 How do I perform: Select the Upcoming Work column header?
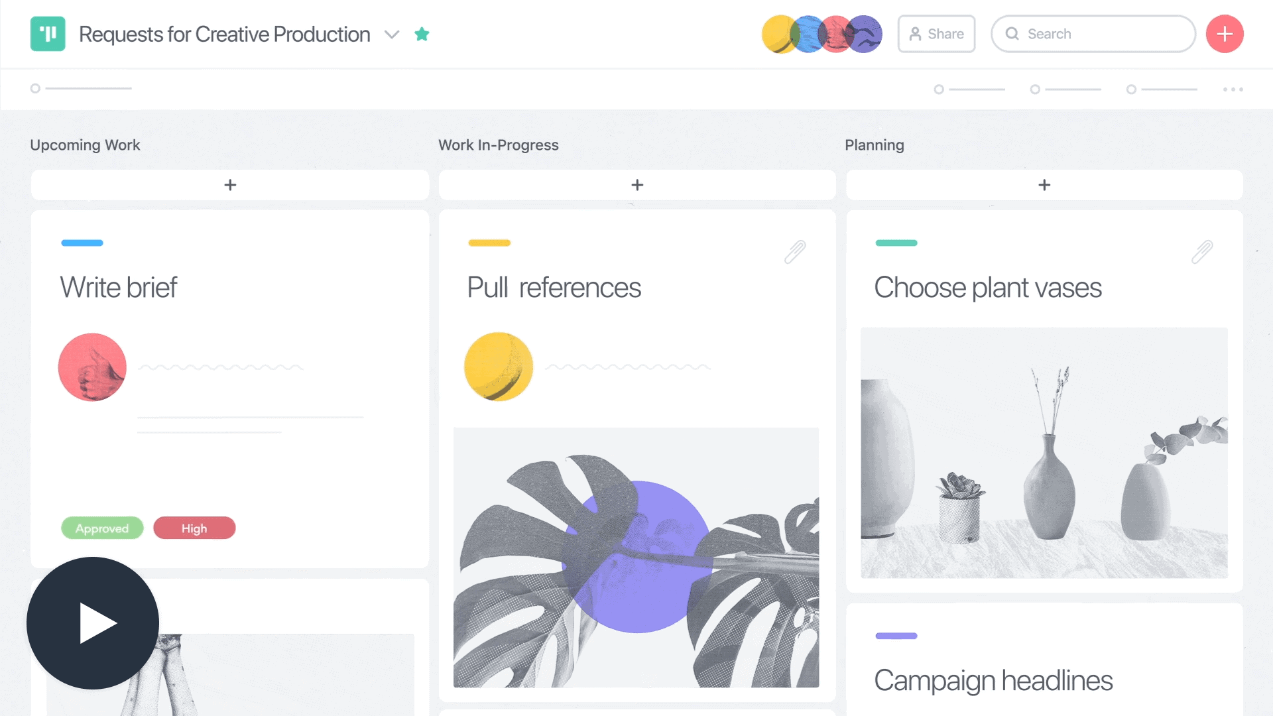click(x=85, y=145)
